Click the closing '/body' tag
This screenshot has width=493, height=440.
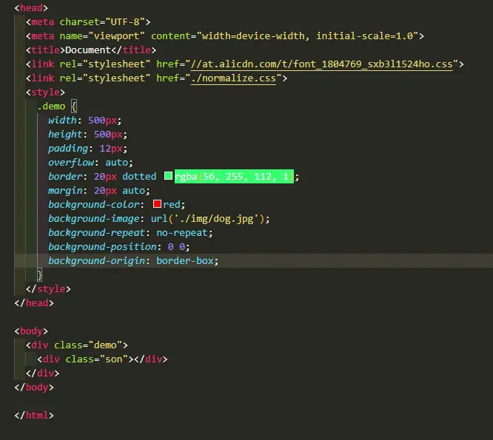click(34, 387)
